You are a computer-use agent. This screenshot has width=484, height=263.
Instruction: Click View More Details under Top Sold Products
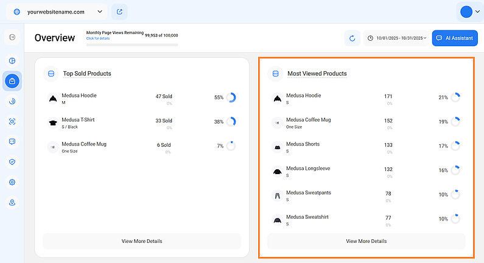[x=142, y=241]
